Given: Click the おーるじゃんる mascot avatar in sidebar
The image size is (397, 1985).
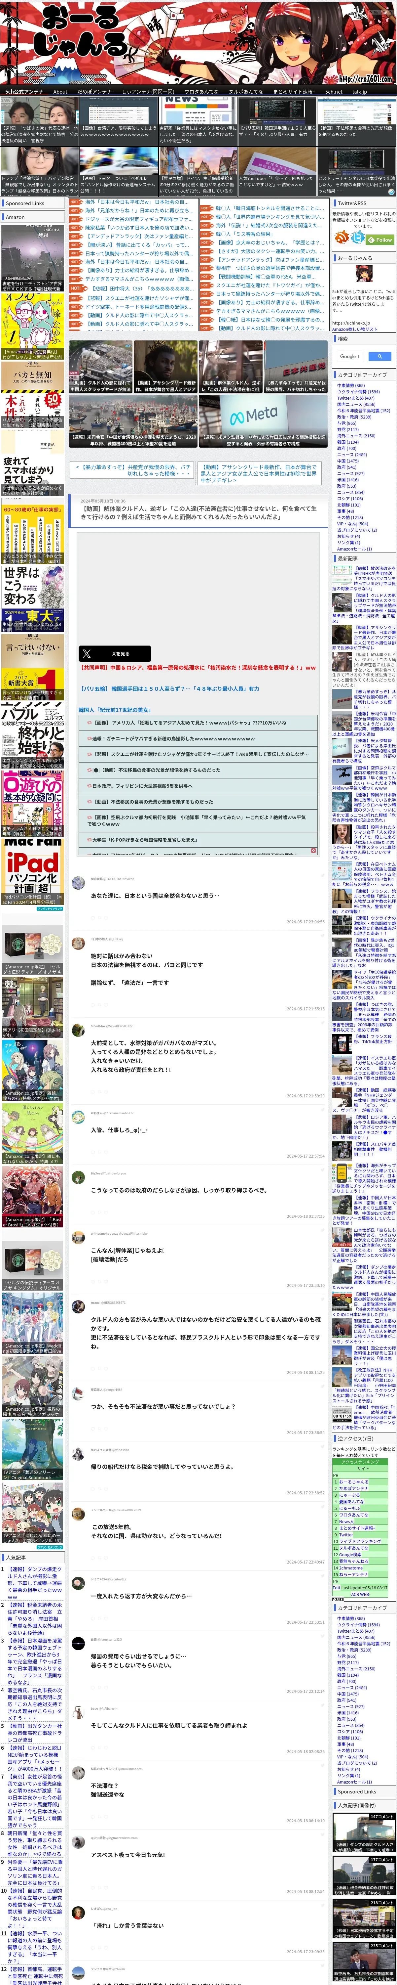Looking at the screenshot, I should tap(363, 274).
